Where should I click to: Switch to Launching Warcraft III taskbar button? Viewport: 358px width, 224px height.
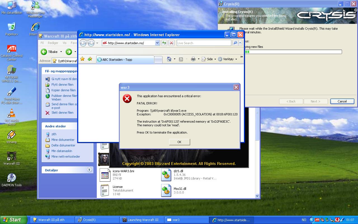click(x=142, y=220)
